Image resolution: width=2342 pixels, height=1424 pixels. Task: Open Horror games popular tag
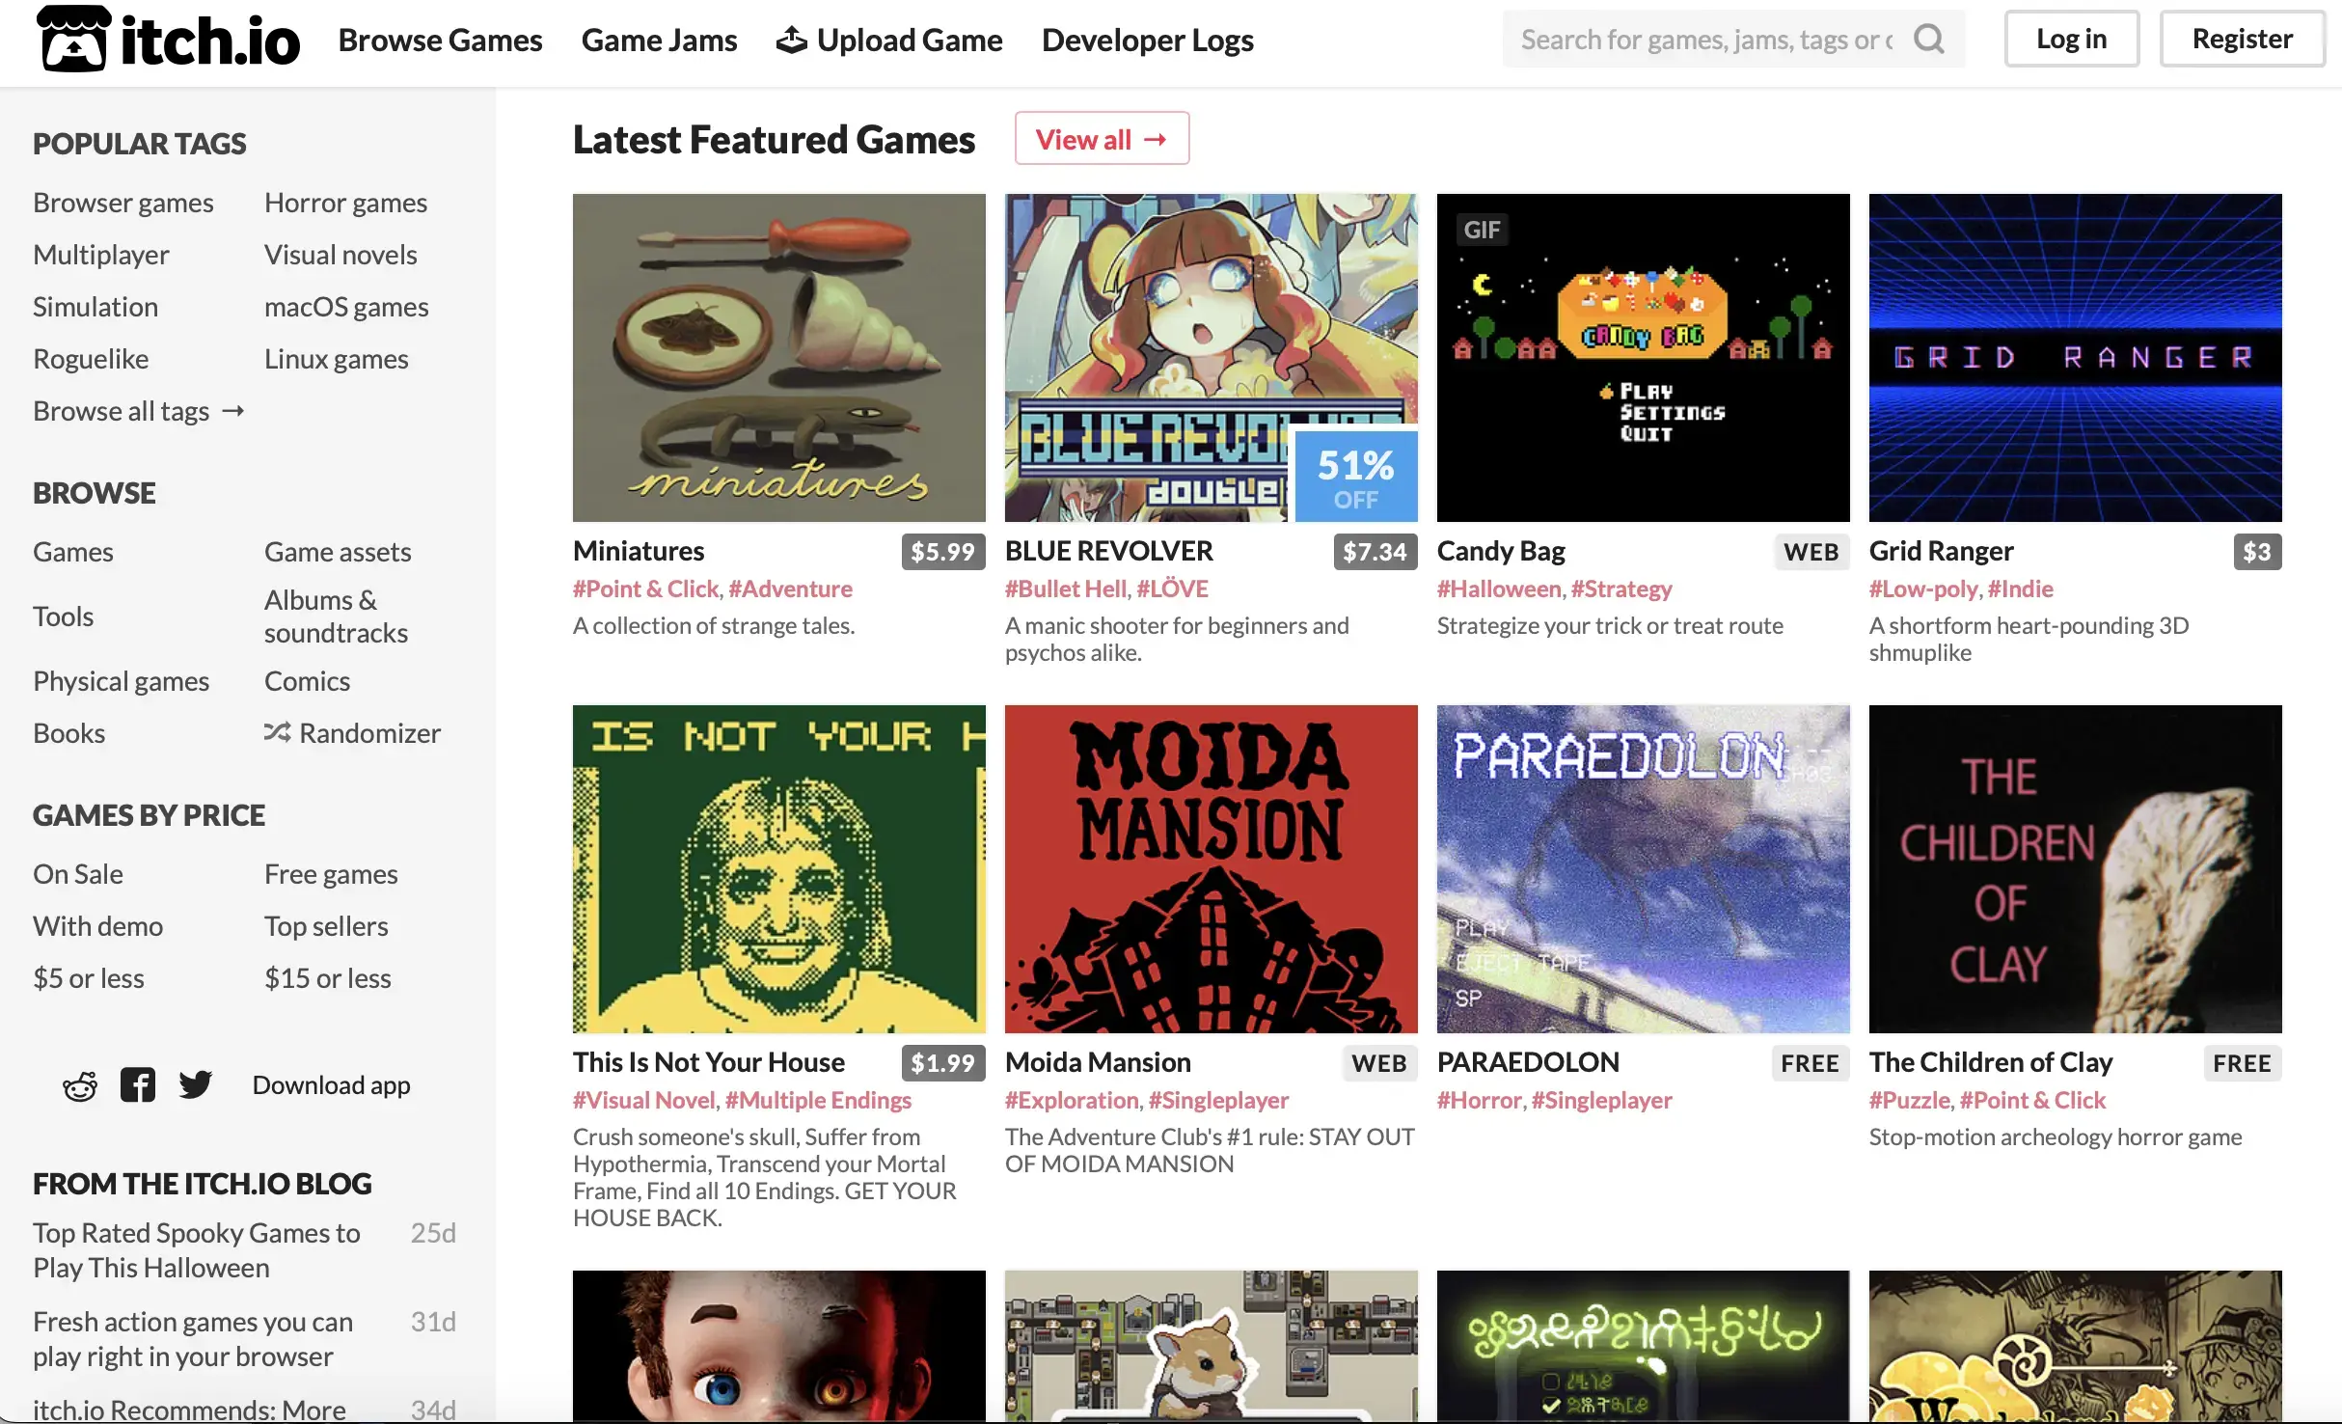[x=345, y=203]
